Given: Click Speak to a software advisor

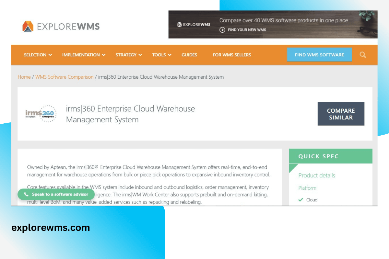Looking at the screenshot, I should pyautogui.click(x=56, y=195).
